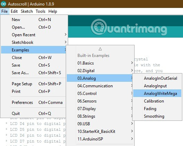Select Save As... menu entry
183x146 pixels.
pyautogui.click(x=34, y=72)
